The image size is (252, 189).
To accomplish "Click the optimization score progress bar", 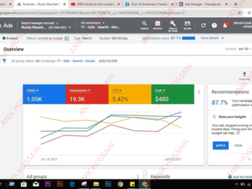I will (x=188, y=38).
